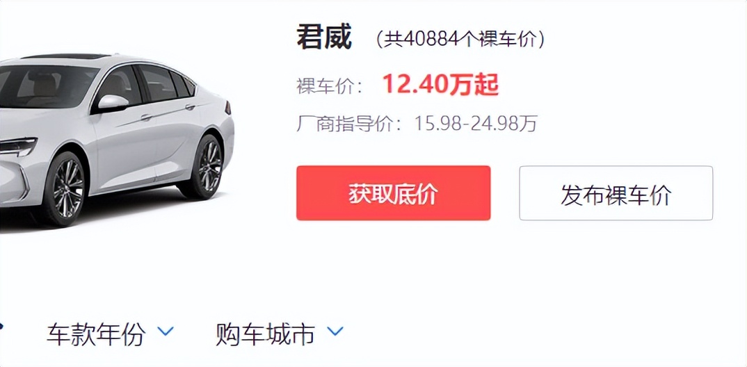
Task: Select the red 12.40万起 price
Action: click(441, 85)
